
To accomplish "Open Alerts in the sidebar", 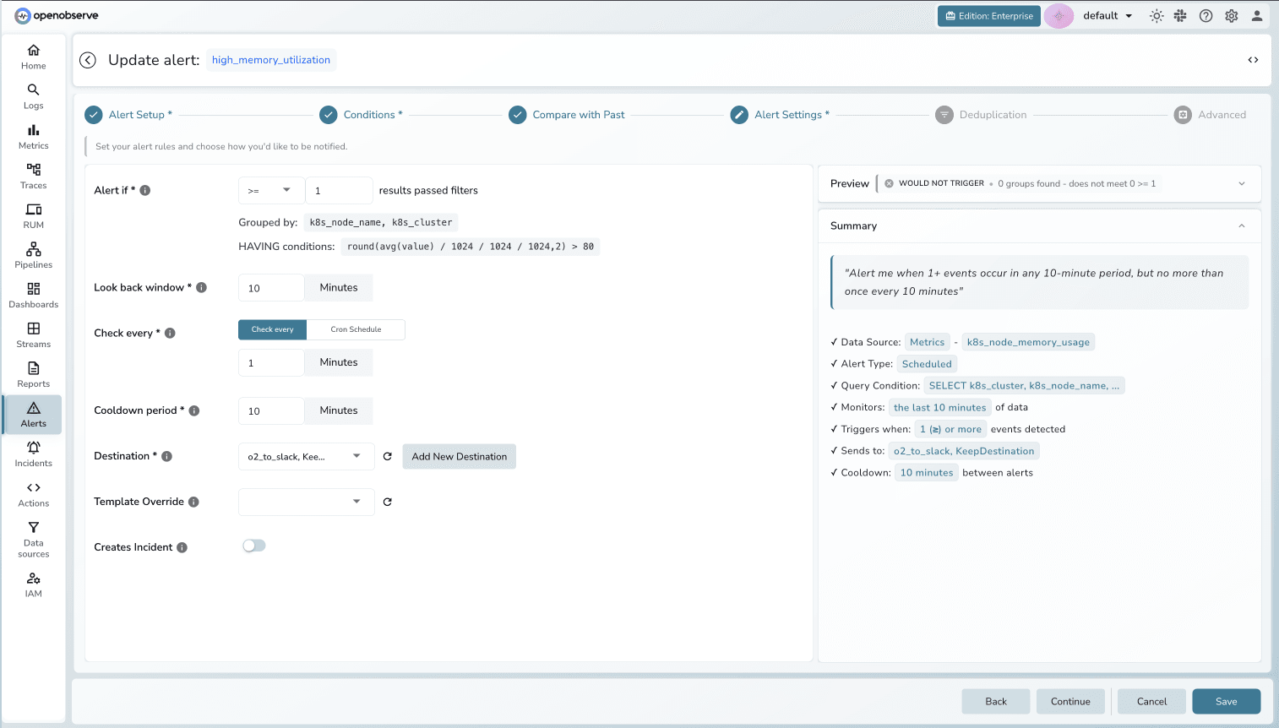I will 33,414.
